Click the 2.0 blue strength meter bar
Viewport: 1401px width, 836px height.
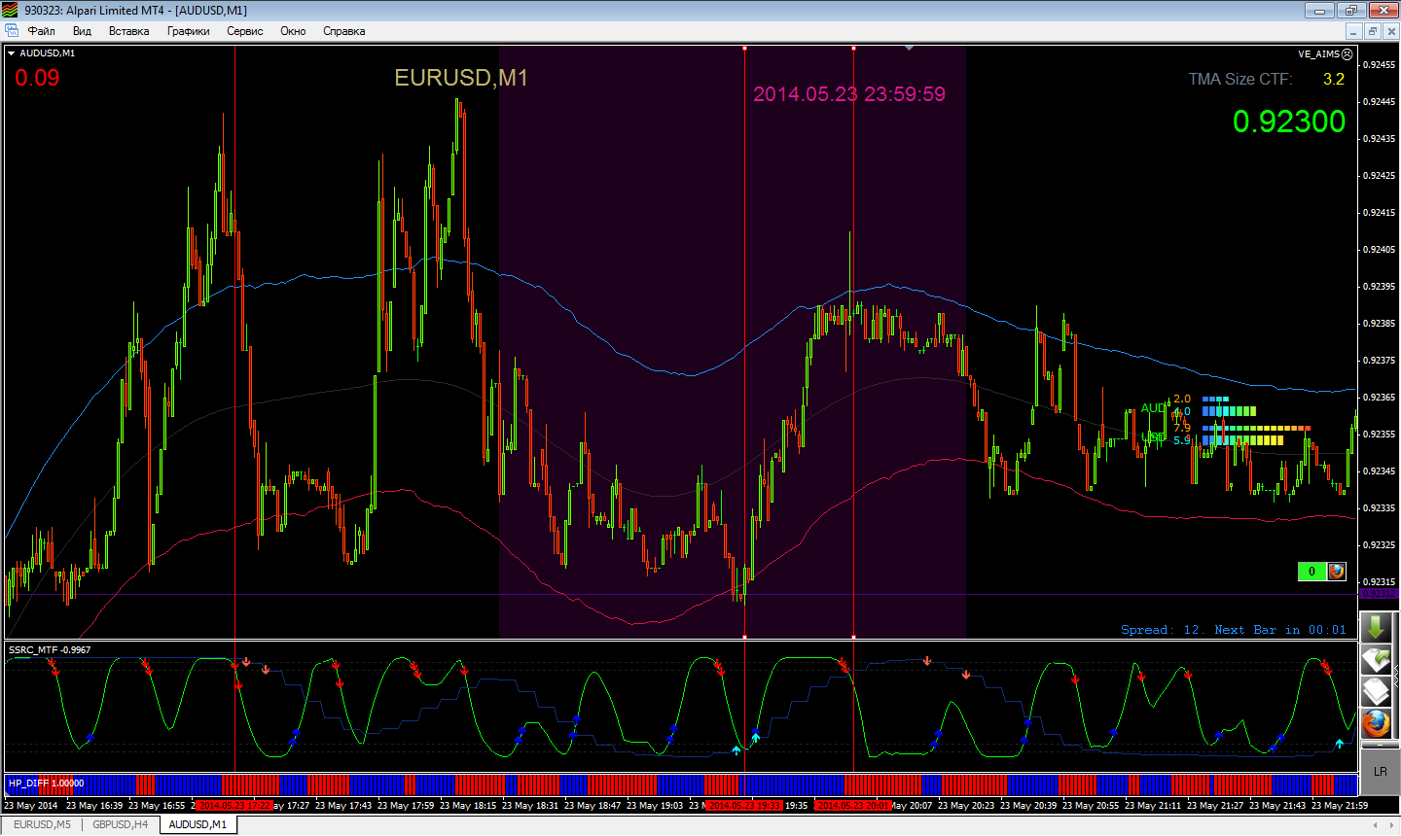click(1215, 399)
